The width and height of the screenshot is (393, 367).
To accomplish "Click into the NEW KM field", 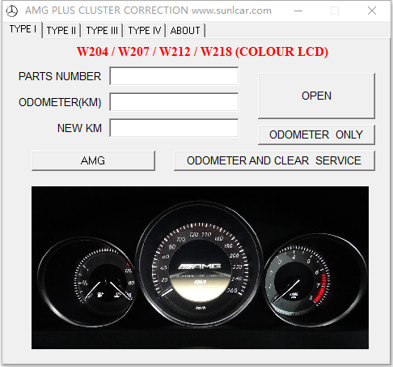I will [x=174, y=128].
